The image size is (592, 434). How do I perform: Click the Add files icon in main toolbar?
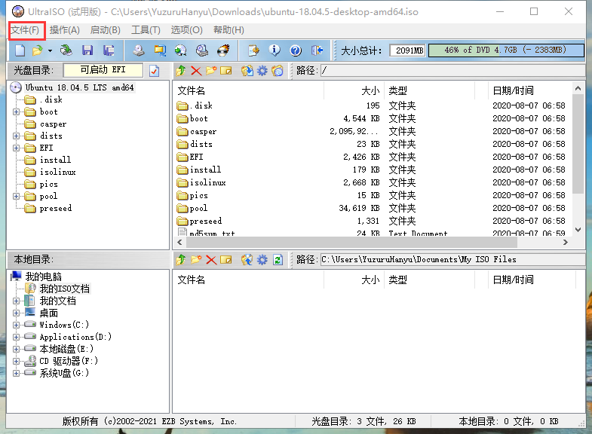[253, 50]
